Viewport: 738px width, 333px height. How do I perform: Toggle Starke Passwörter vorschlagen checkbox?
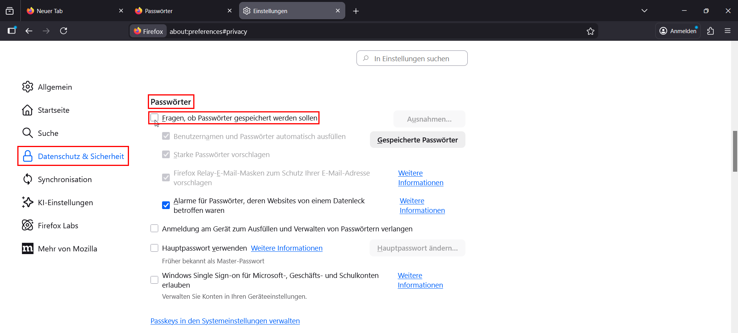pyautogui.click(x=166, y=154)
